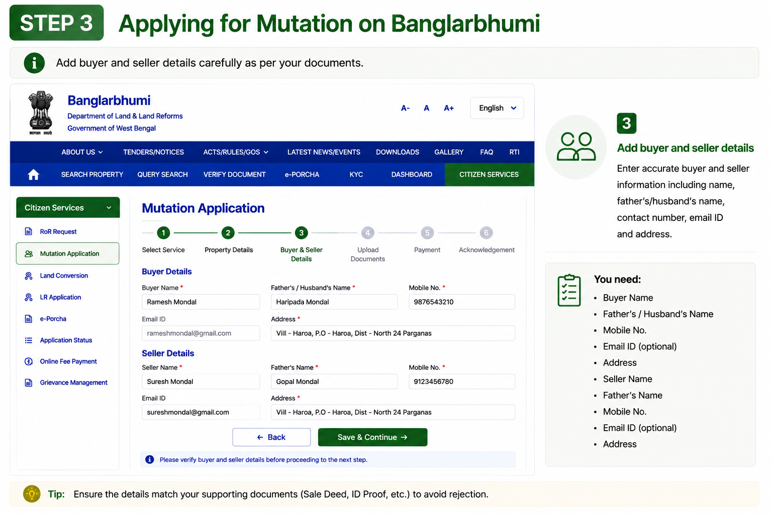Expand the ACTS/RULES/GOS menu
This screenshot has width=772, height=514.
[x=236, y=152]
